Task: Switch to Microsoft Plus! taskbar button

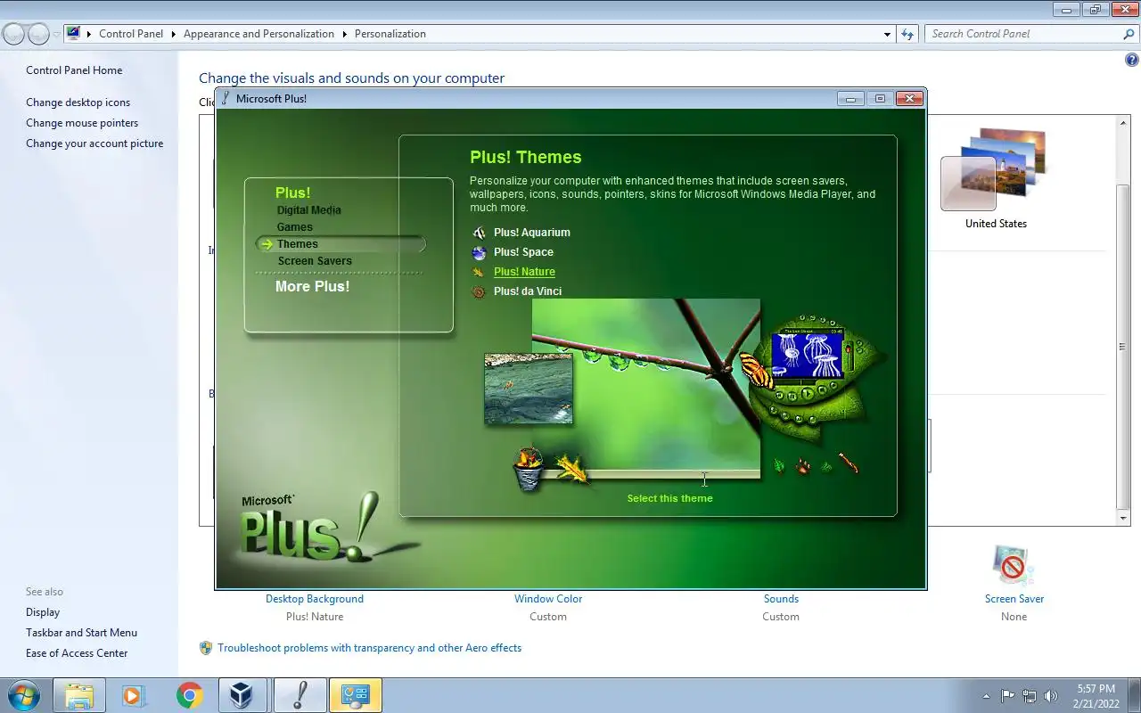Action: coord(300,695)
